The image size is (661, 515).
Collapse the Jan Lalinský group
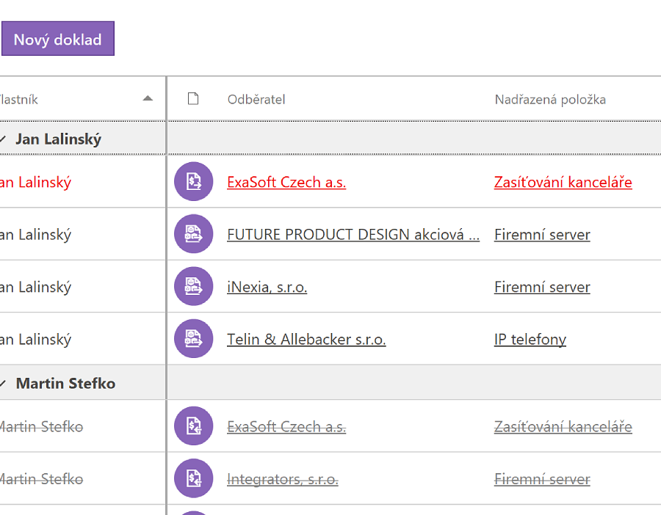click(x=3, y=139)
